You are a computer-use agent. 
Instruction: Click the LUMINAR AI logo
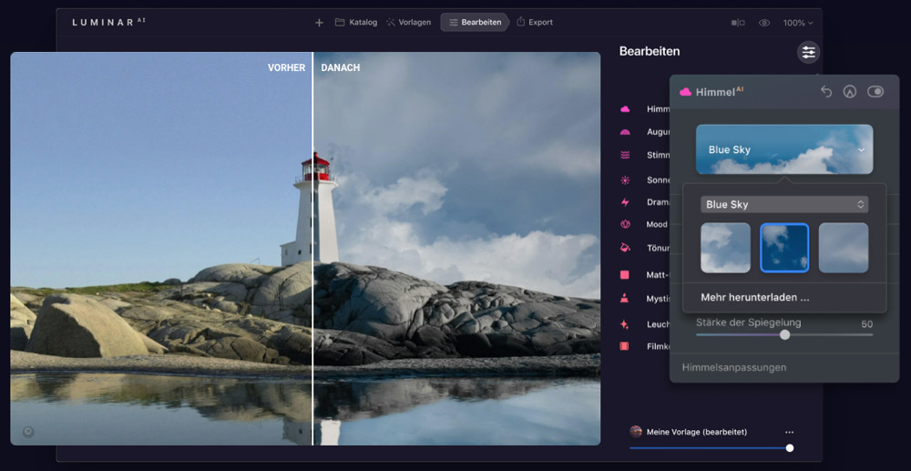click(108, 23)
